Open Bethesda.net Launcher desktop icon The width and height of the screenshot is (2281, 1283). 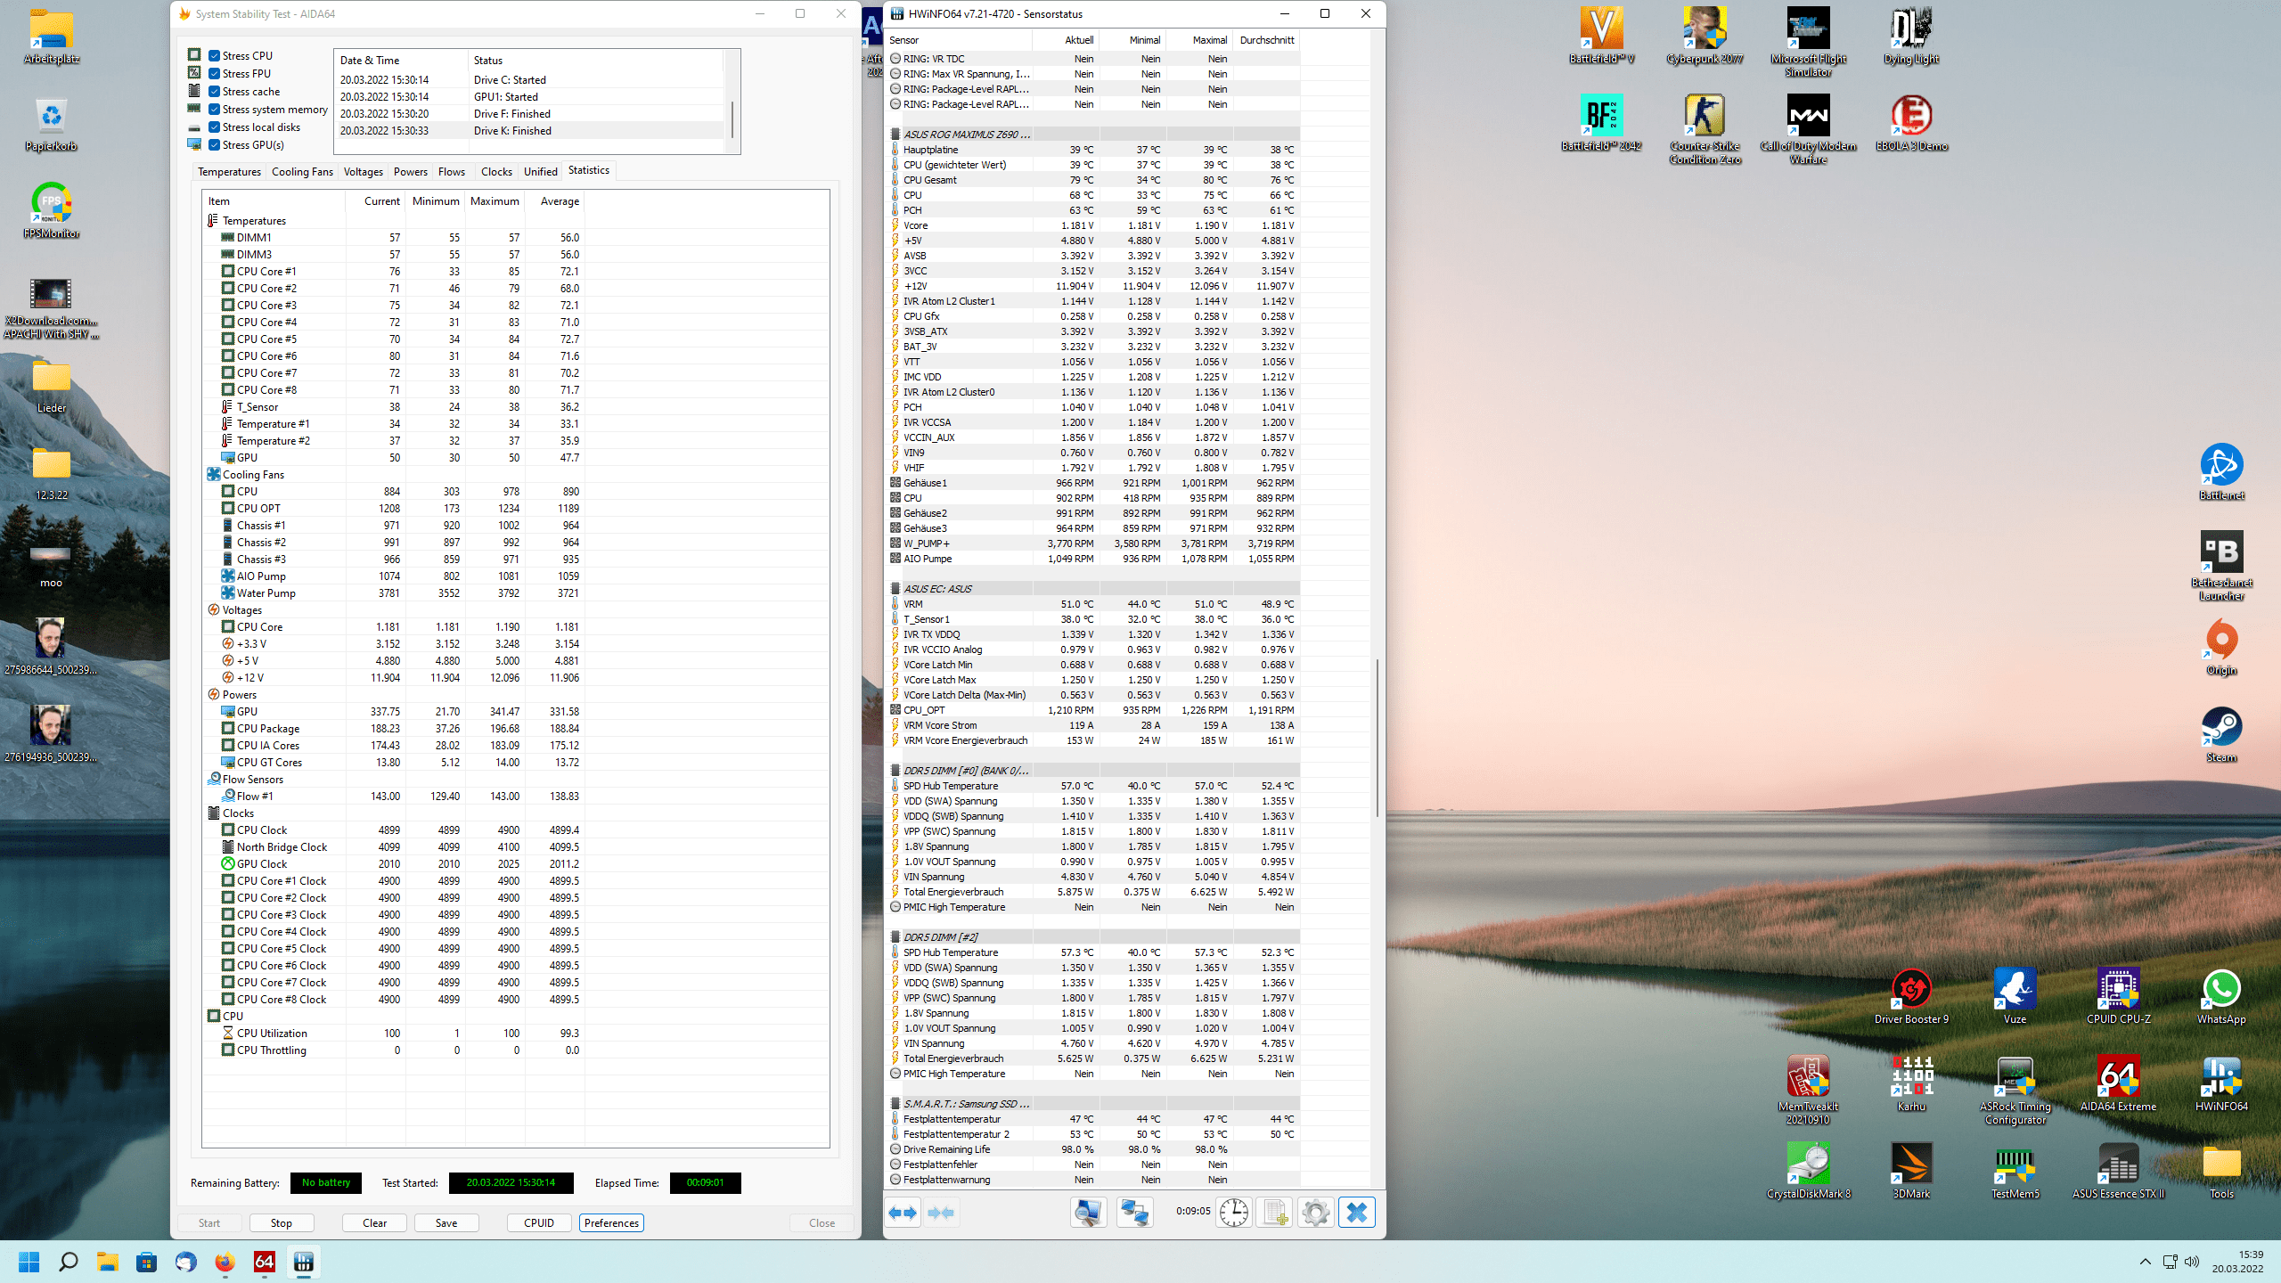pos(2221,566)
